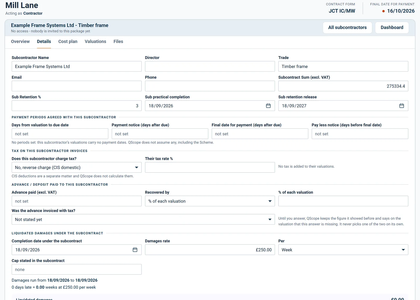Go to the Dashboard button

(x=392, y=28)
